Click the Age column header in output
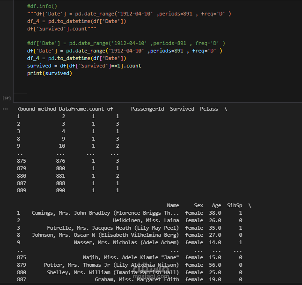Viewport: 302px width, 285px height. point(216,206)
